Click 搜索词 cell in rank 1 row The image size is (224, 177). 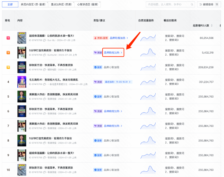[174, 38]
